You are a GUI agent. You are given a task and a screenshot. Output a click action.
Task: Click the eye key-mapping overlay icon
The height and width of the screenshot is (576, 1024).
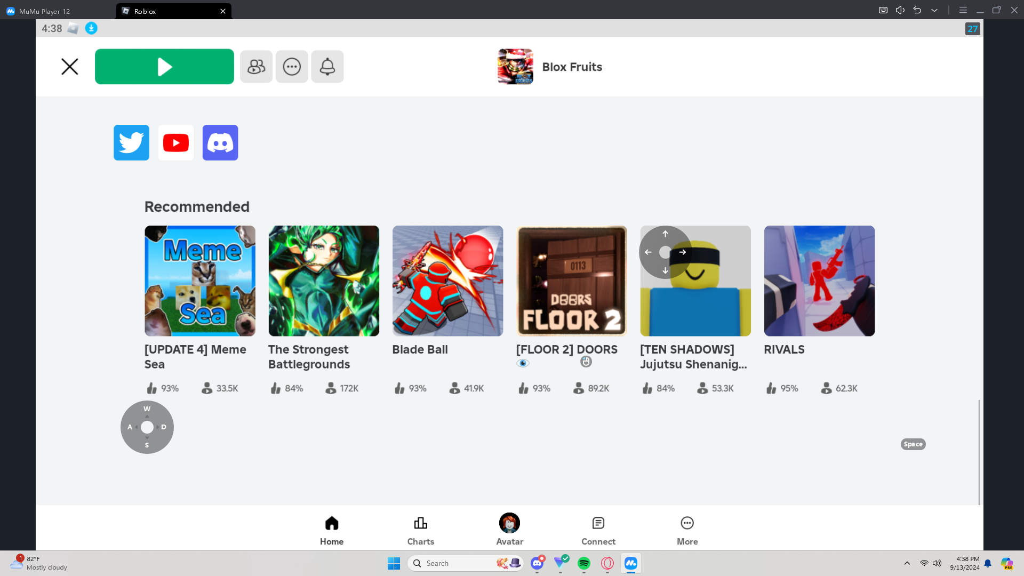point(523,363)
